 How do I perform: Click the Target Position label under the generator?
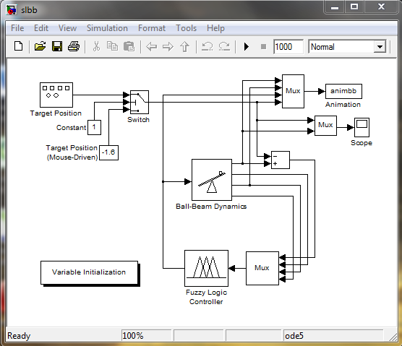[56, 113]
